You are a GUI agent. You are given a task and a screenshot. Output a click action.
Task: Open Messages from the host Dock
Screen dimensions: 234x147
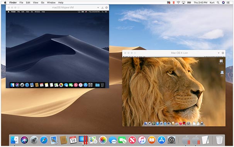(x=112, y=140)
